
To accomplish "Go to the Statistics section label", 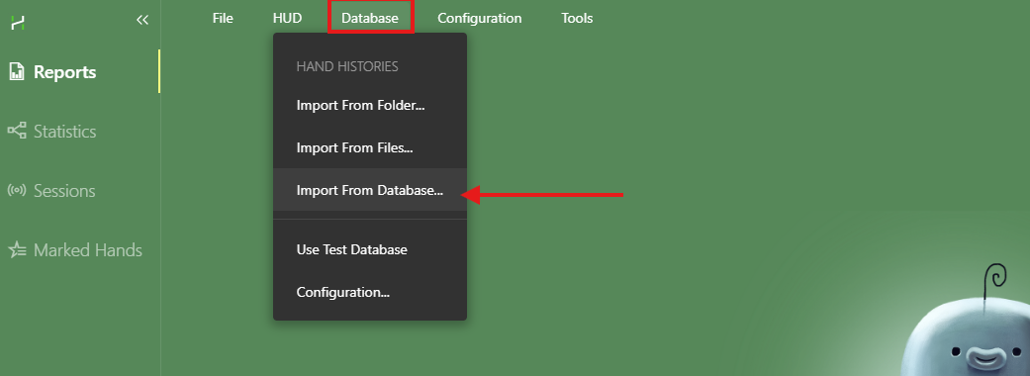I will (x=65, y=132).
